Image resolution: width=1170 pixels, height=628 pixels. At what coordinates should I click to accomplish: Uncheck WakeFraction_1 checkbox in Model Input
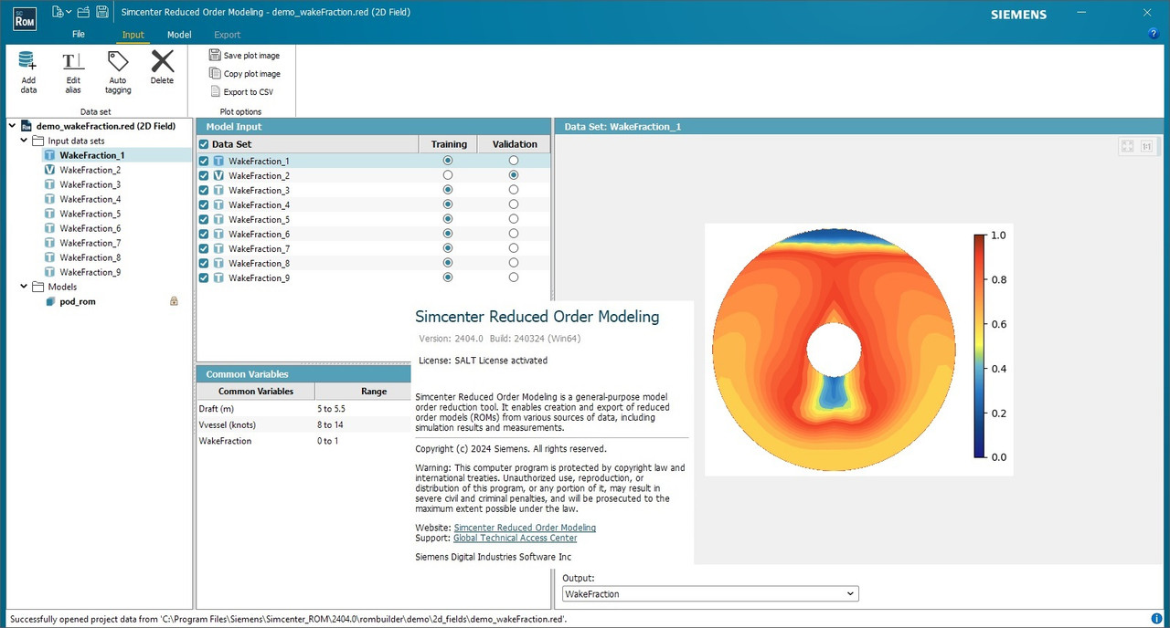204,161
